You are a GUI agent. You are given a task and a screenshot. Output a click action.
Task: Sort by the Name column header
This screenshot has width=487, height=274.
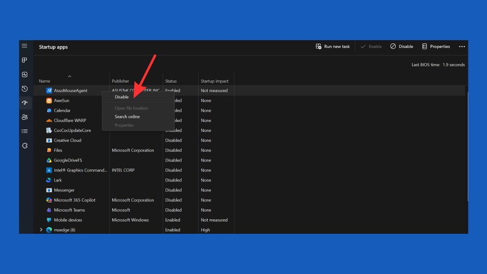click(x=45, y=81)
